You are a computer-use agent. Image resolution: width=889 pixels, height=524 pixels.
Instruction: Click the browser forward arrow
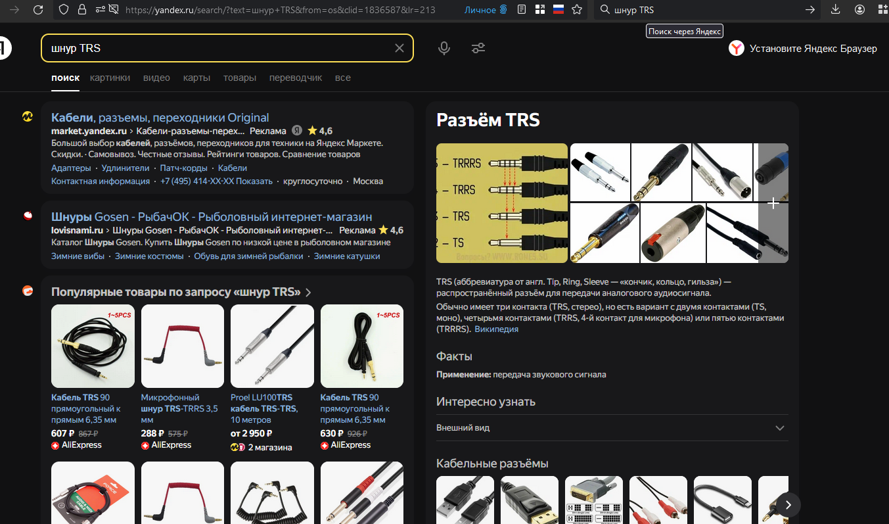[14, 10]
